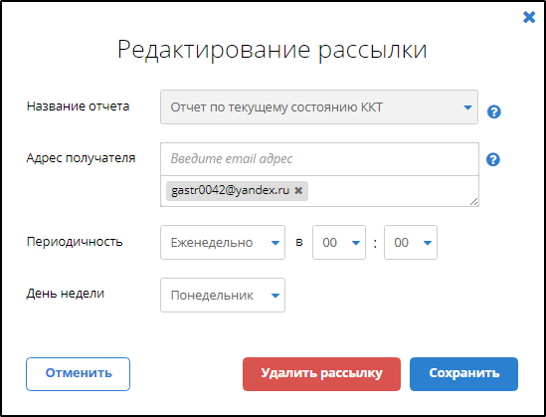Open the hours dropdown

[x=339, y=243]
